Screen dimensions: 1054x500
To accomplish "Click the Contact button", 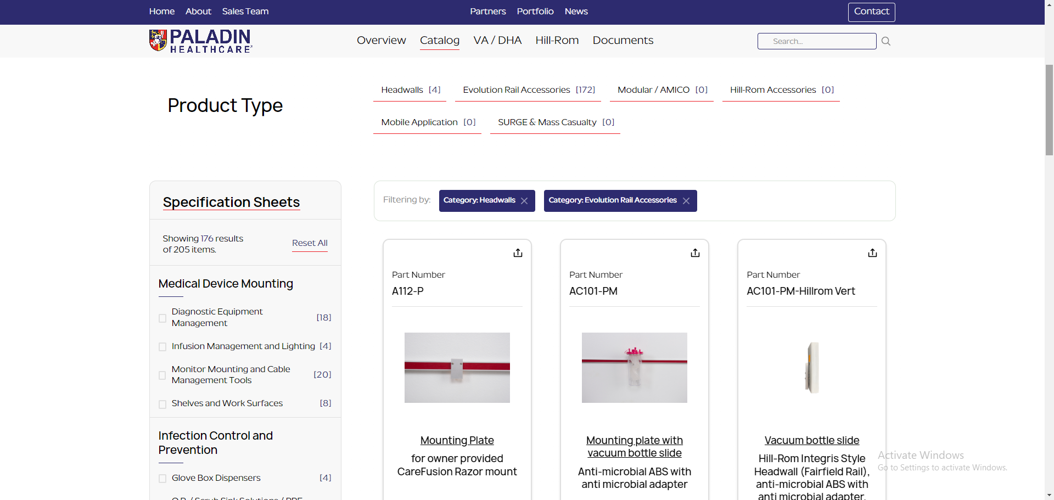I will tap(872, 12).
